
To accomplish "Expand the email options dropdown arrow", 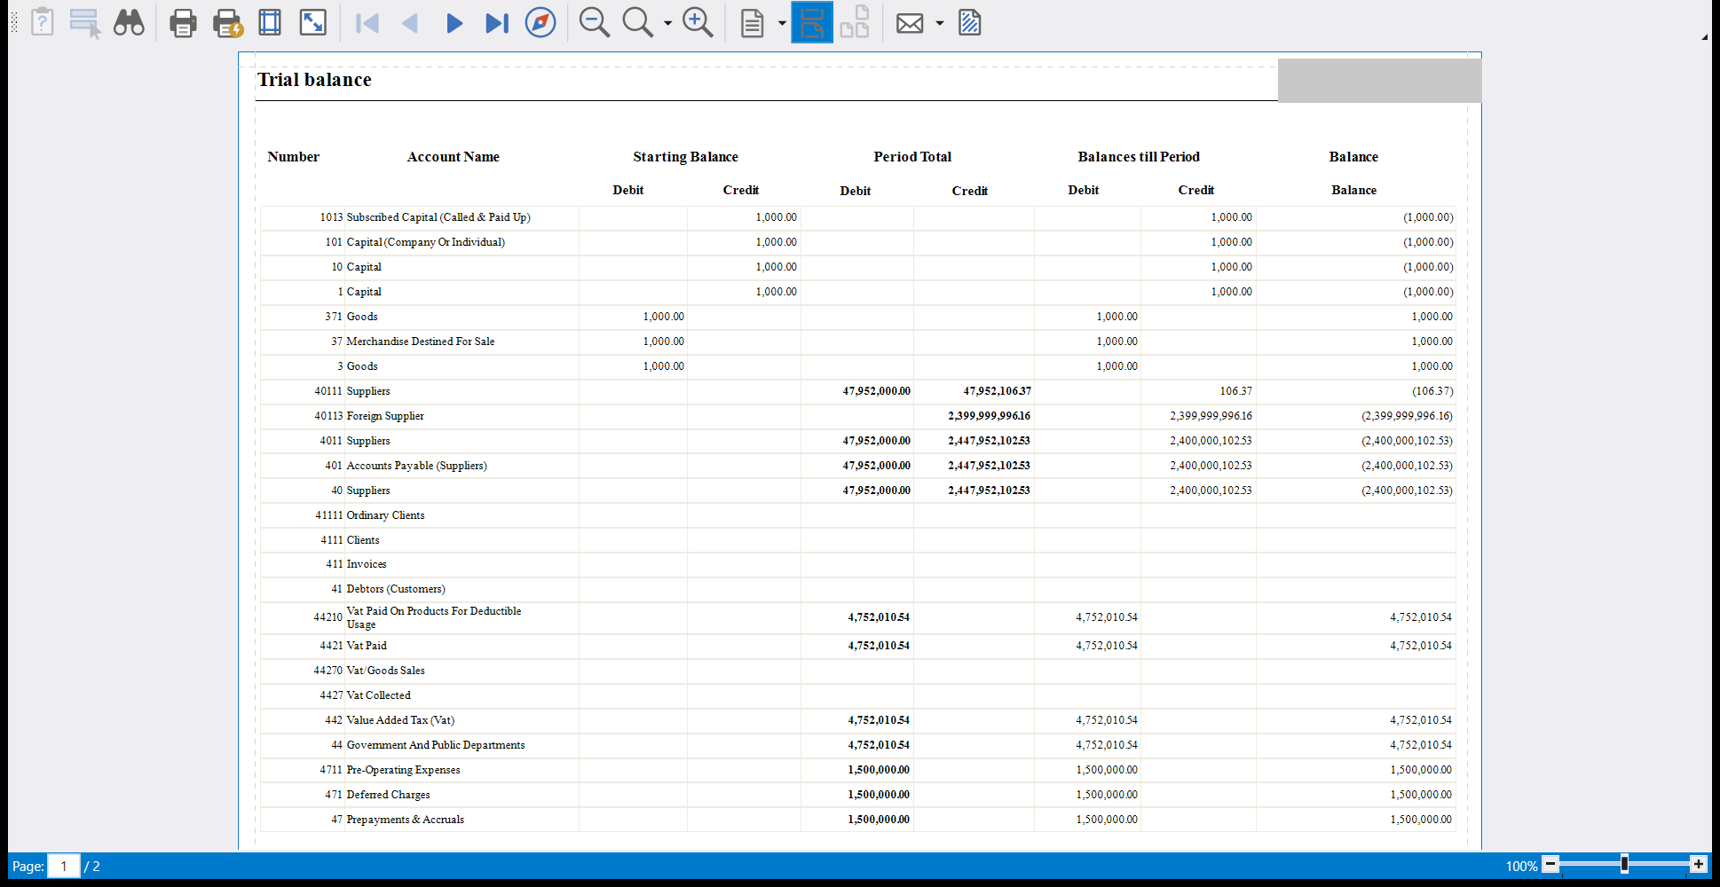I will (x=939, y=23).
